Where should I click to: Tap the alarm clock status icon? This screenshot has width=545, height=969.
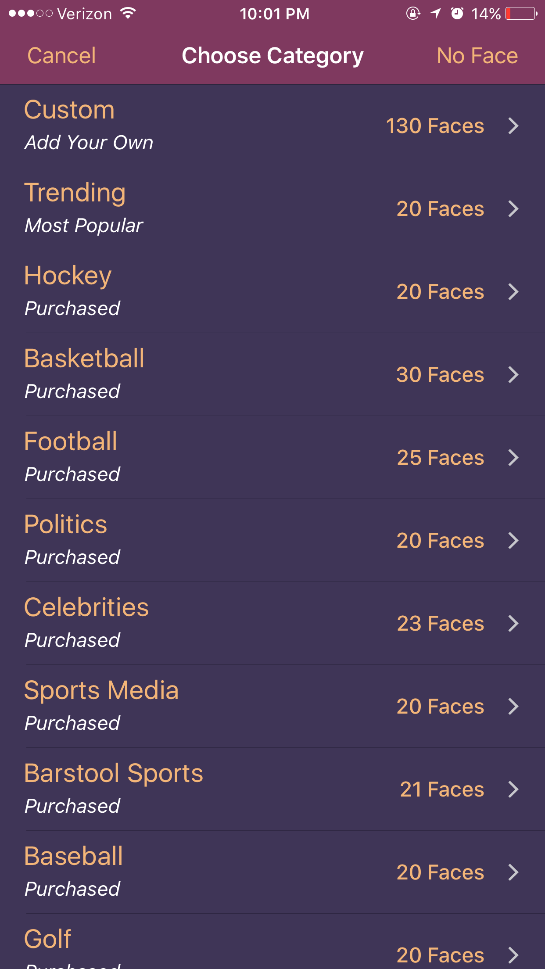[457, 14]
